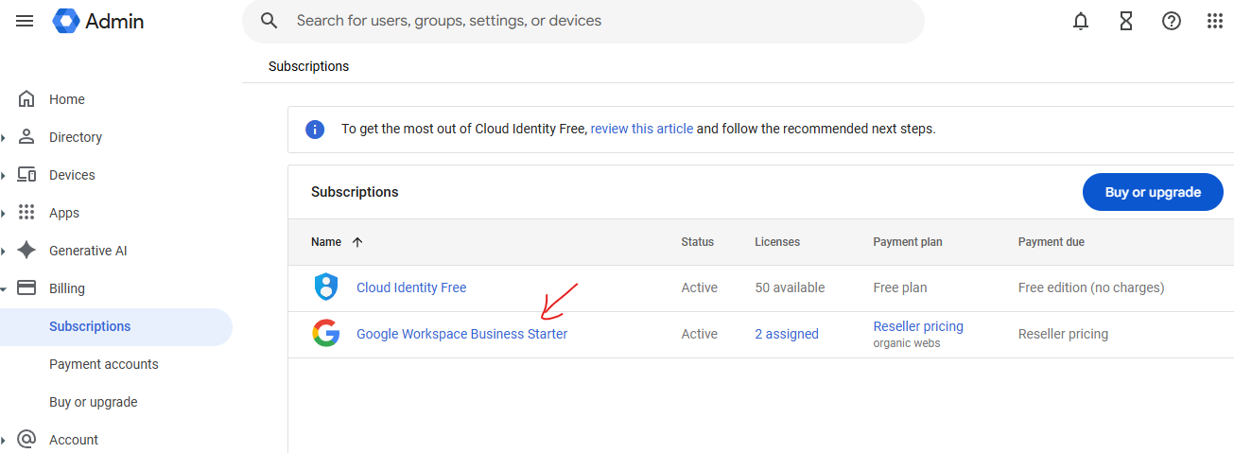The width and height of the screenshot is (1234, 453).
Task: Open the main hamburger menu
Action: click(x=25, y=21)
